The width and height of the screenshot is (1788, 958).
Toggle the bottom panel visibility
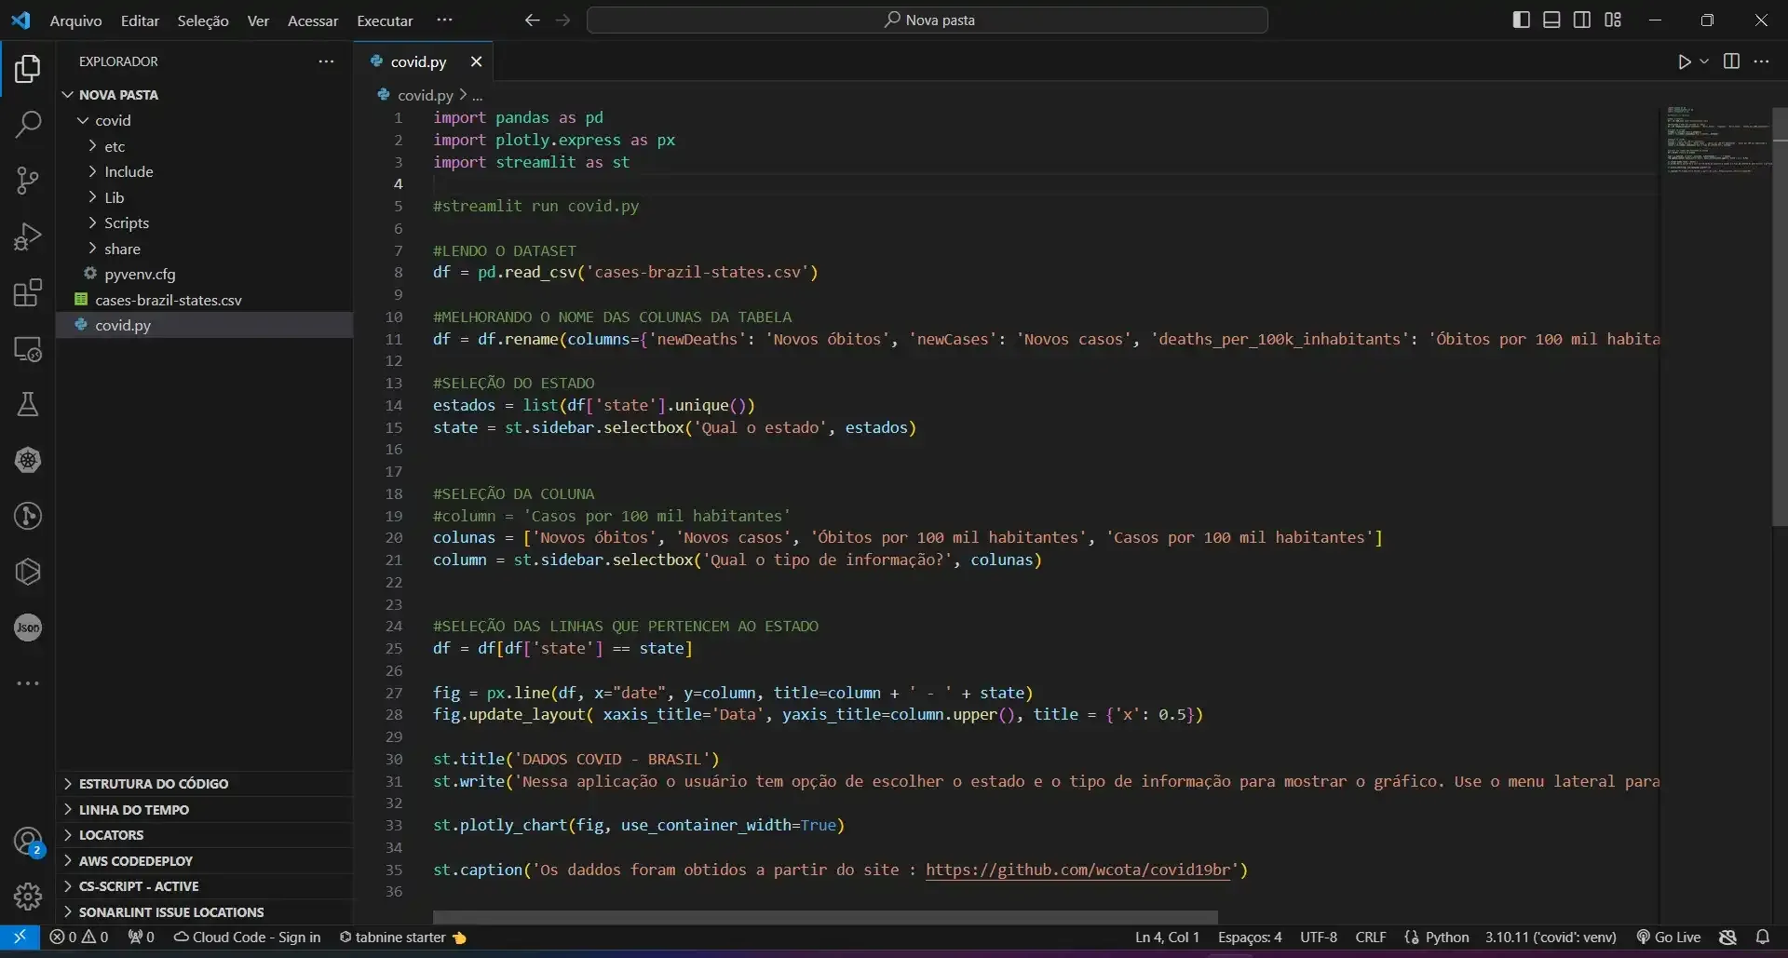1551,20
